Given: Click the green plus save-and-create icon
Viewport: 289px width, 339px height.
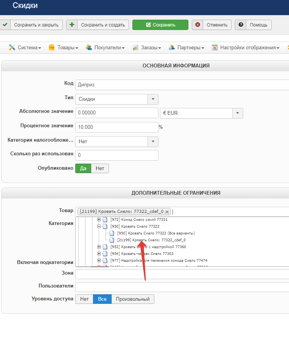Looking at the screenshot, I should [72, 25].
